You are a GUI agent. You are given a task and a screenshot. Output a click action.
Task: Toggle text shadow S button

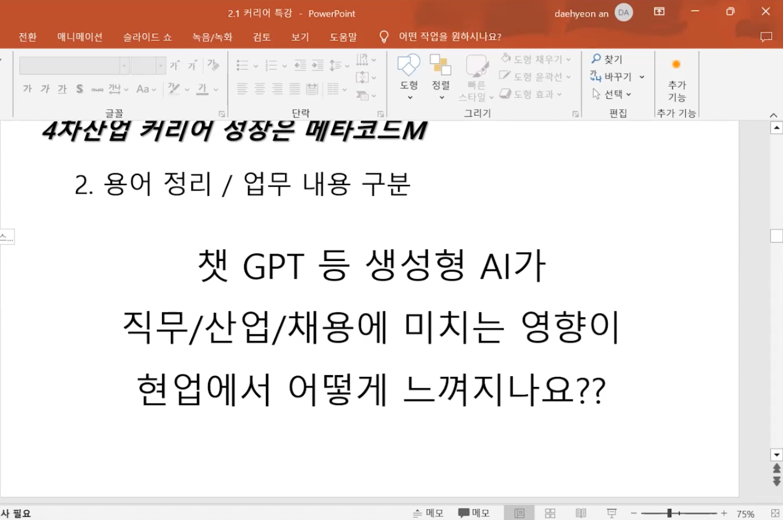(x=80, y=89)
